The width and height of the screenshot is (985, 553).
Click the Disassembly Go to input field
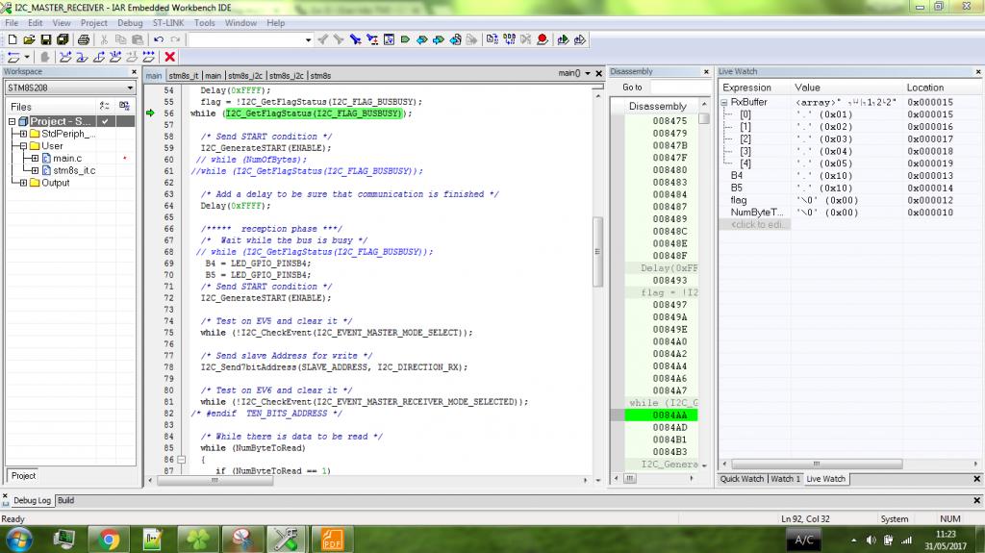(x=680, y=88)
